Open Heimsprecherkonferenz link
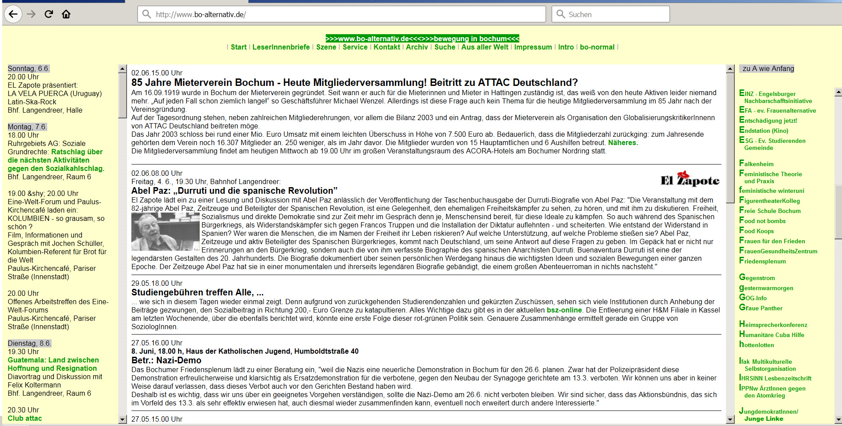The width and height of the screenshot is (842, 426). coord(773,324)
